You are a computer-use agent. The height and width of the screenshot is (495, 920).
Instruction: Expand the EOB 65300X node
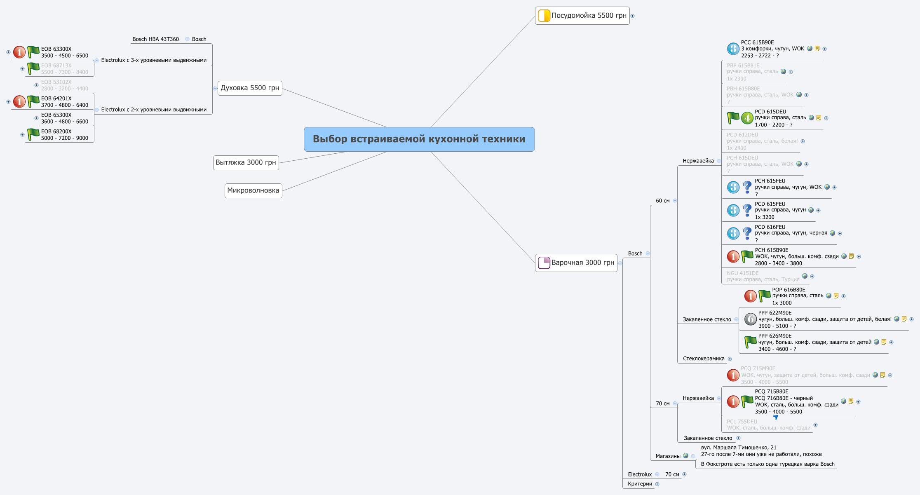(36, 118)
